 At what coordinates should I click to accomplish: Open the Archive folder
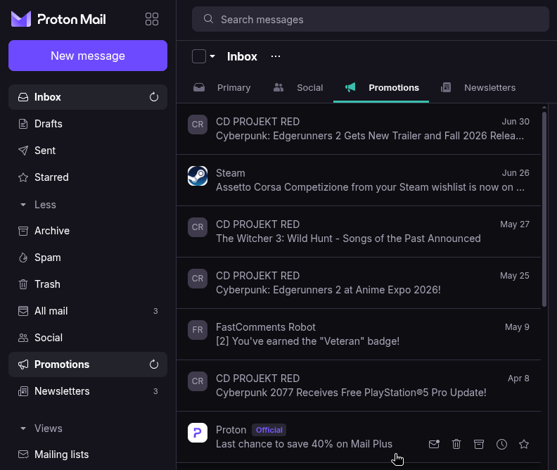88,231
